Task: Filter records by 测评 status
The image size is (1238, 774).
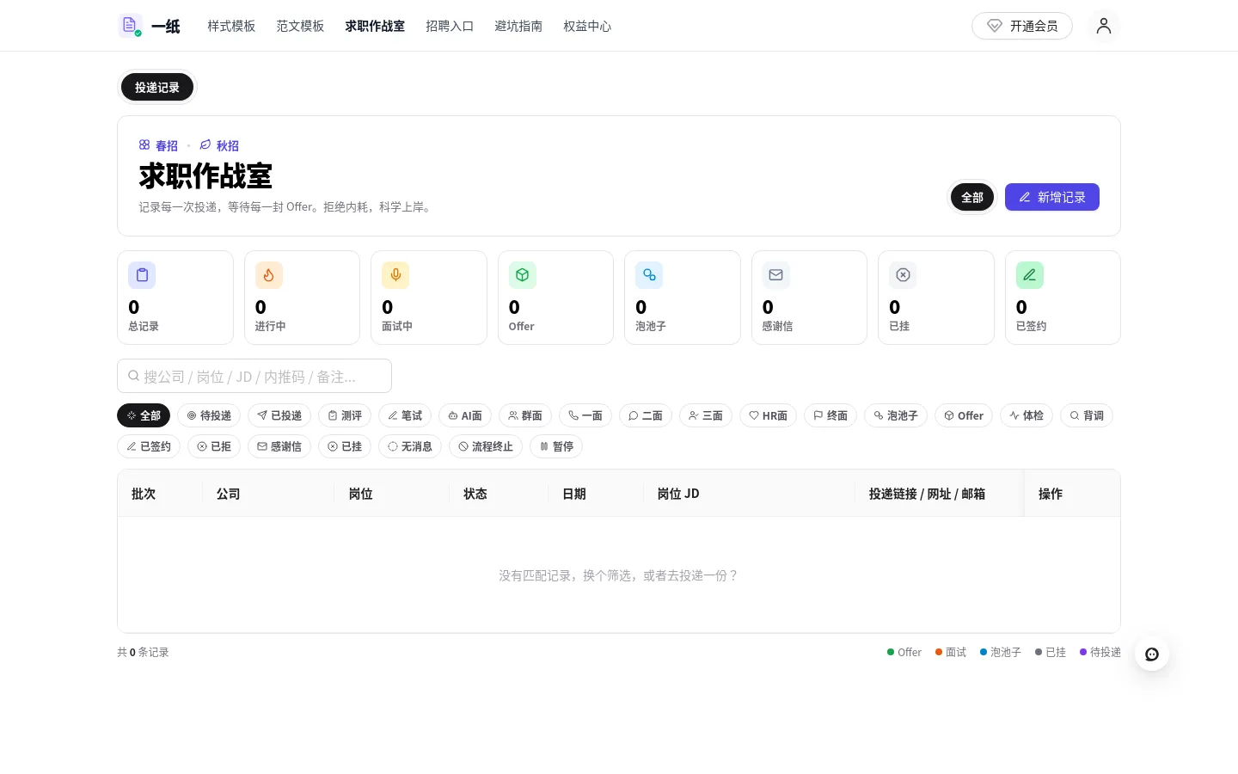Action: point(345,415)
